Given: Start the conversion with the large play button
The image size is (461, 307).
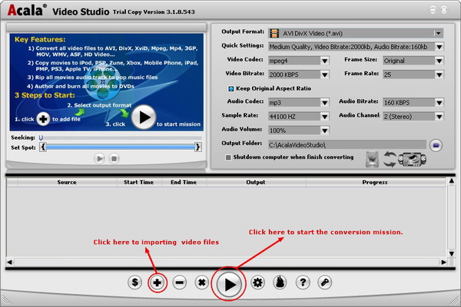Looking at the screenshot, I should [229, 284].
